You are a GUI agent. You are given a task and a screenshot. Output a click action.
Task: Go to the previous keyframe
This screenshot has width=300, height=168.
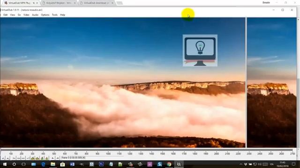tap(33, 158)
